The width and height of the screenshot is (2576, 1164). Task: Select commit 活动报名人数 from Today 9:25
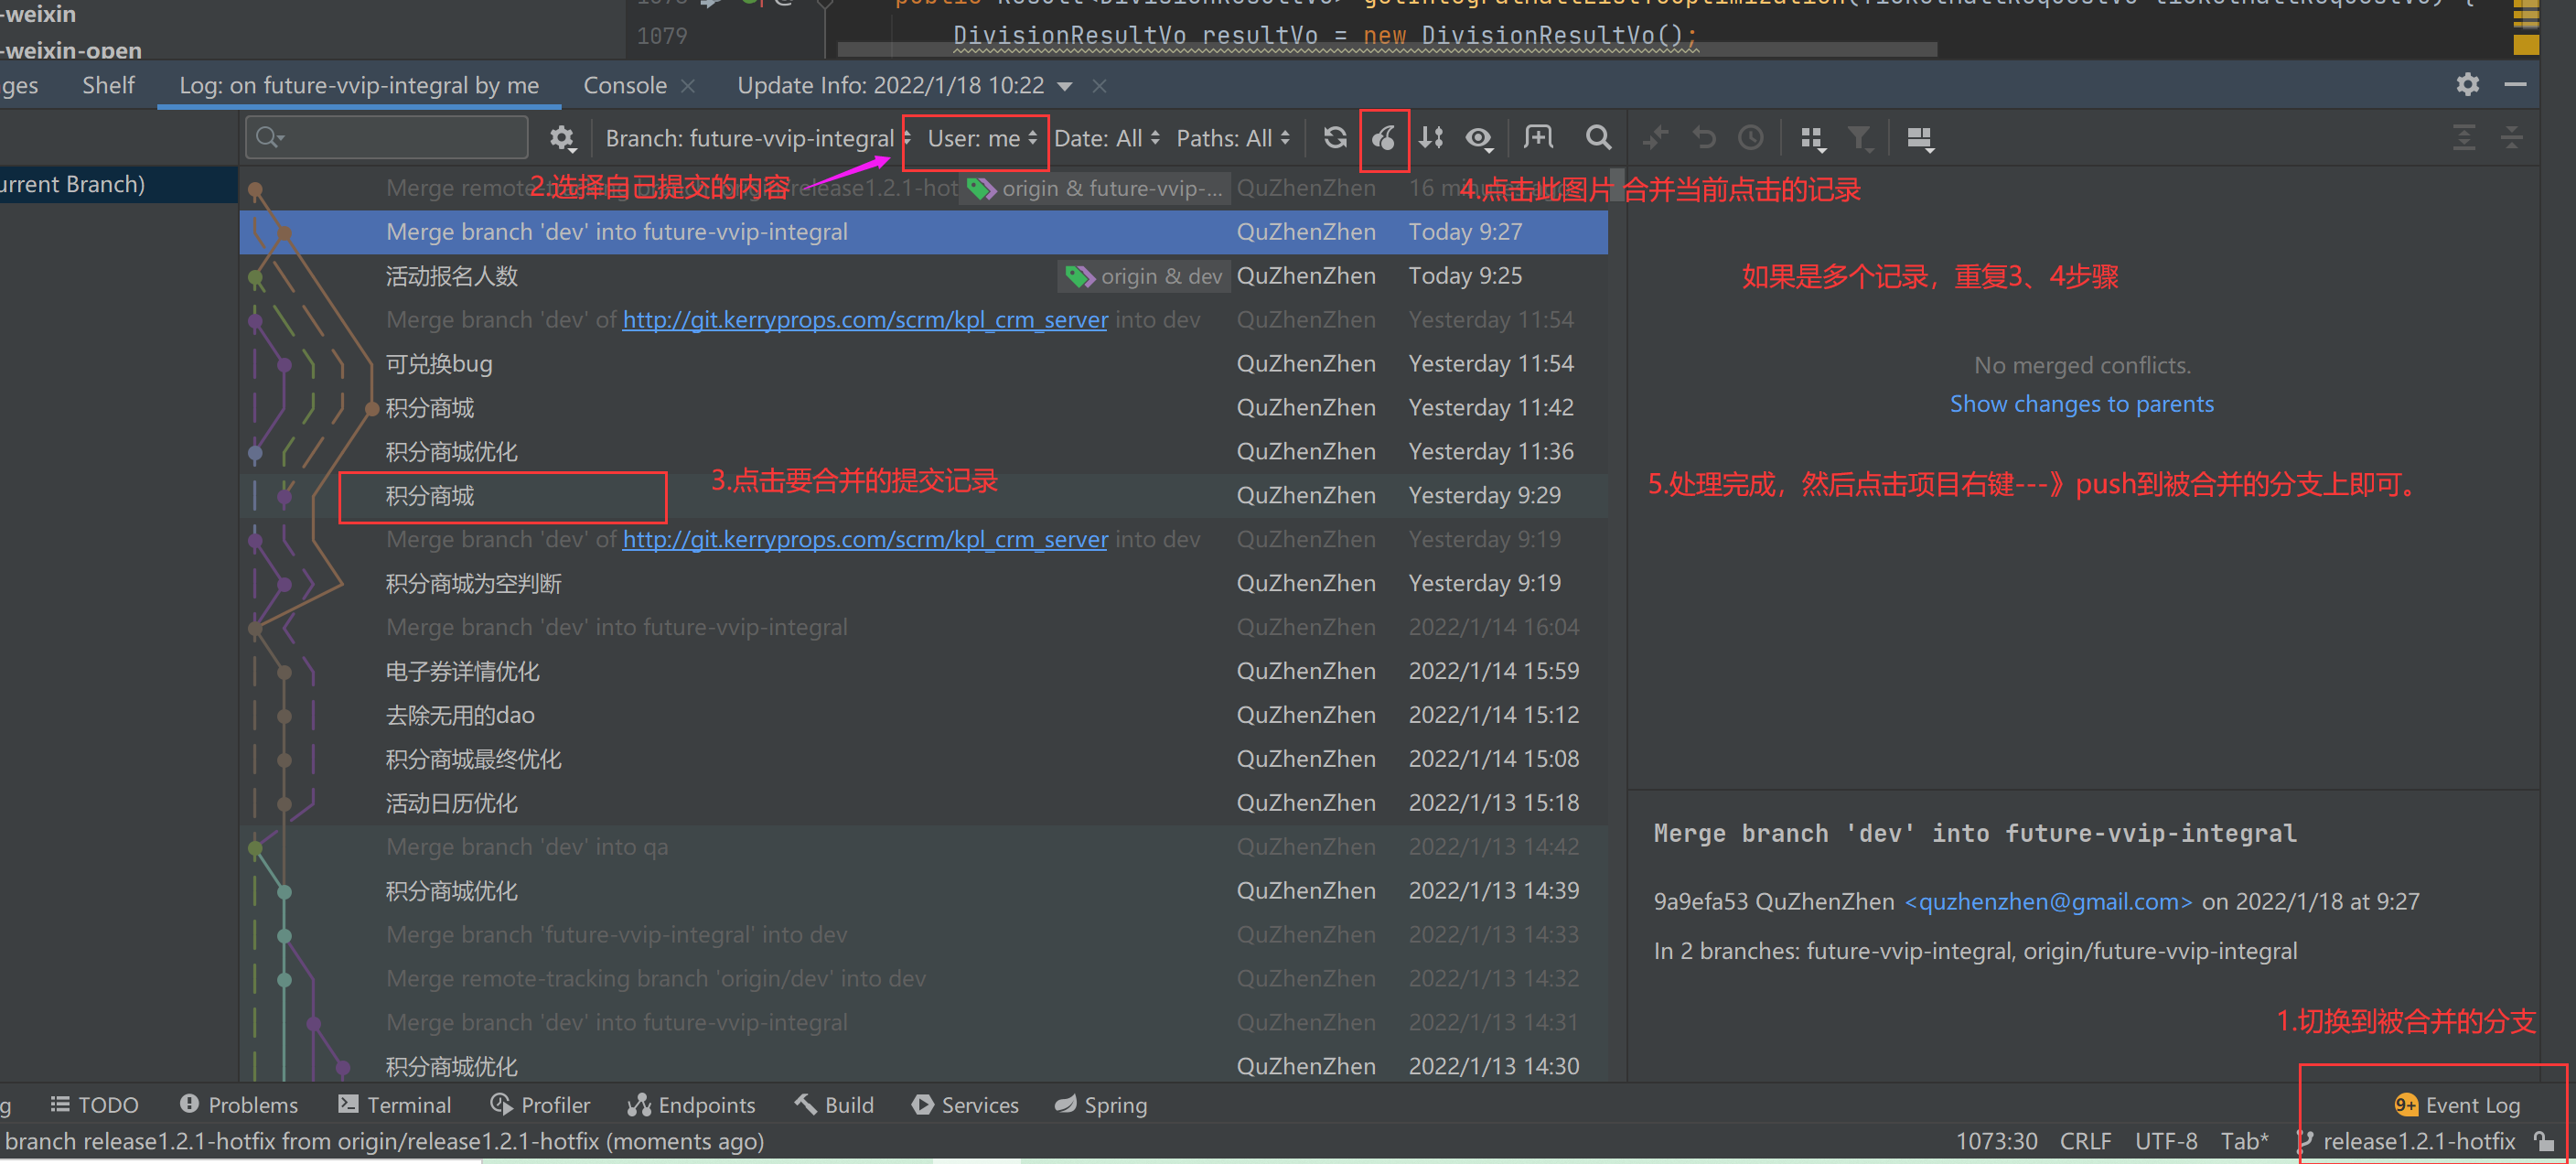(x=924, y=276)
